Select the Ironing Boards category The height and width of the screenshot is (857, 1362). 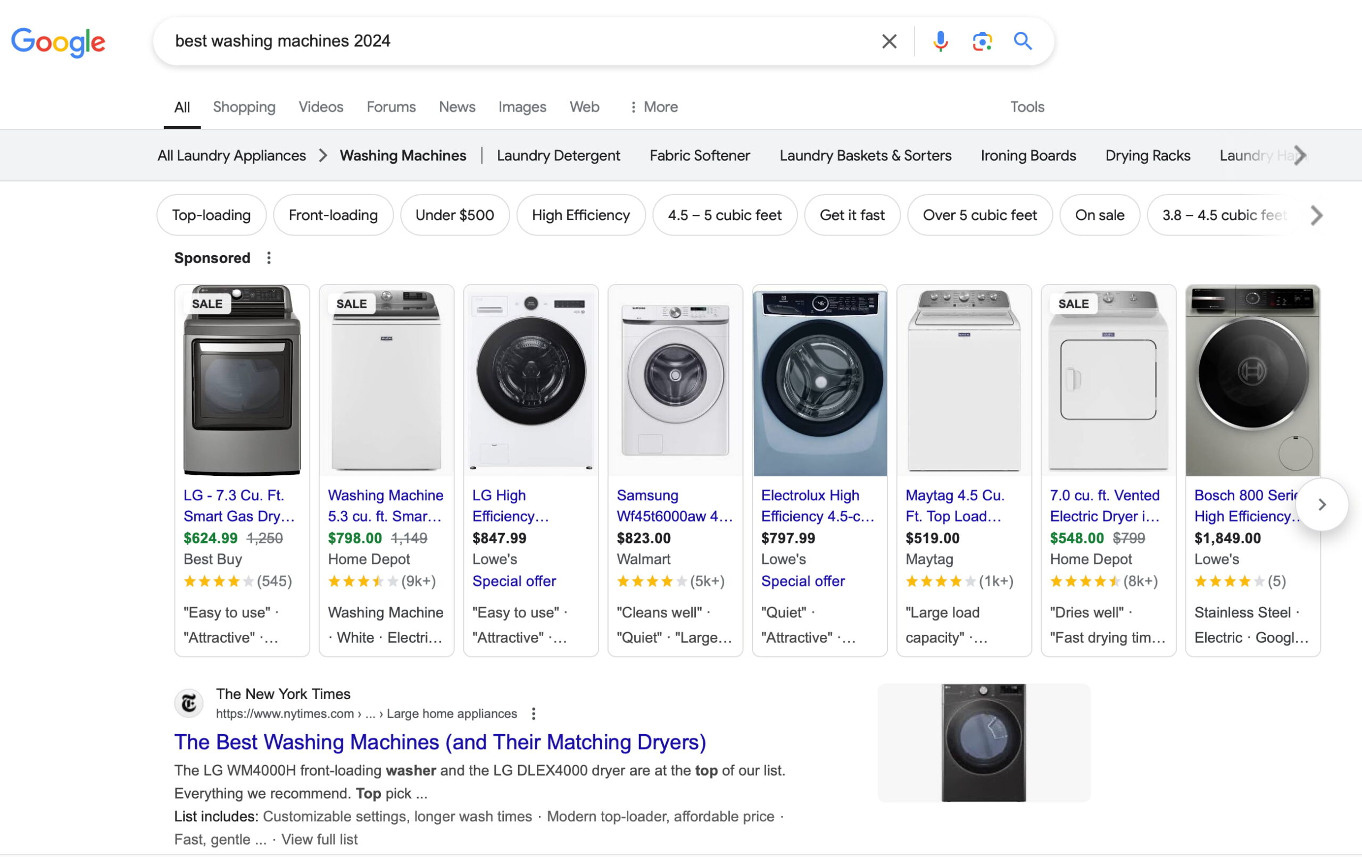pos(1028,155)
